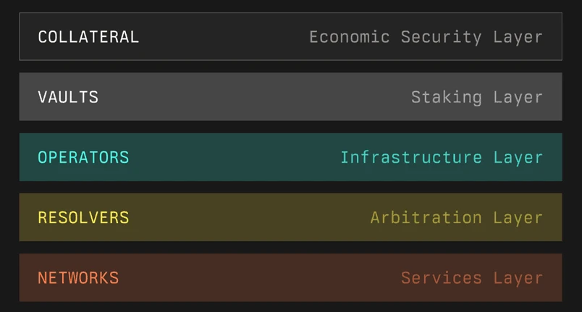The height and width of the screenshot is (312, 582).
Task: Click empty middle of teal Operators bar
Action: (x=232, y=157)
